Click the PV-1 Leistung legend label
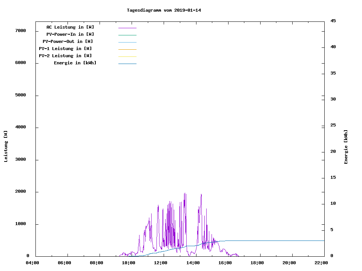Screen dimensions: 362x271 click(x=65, y=49)
